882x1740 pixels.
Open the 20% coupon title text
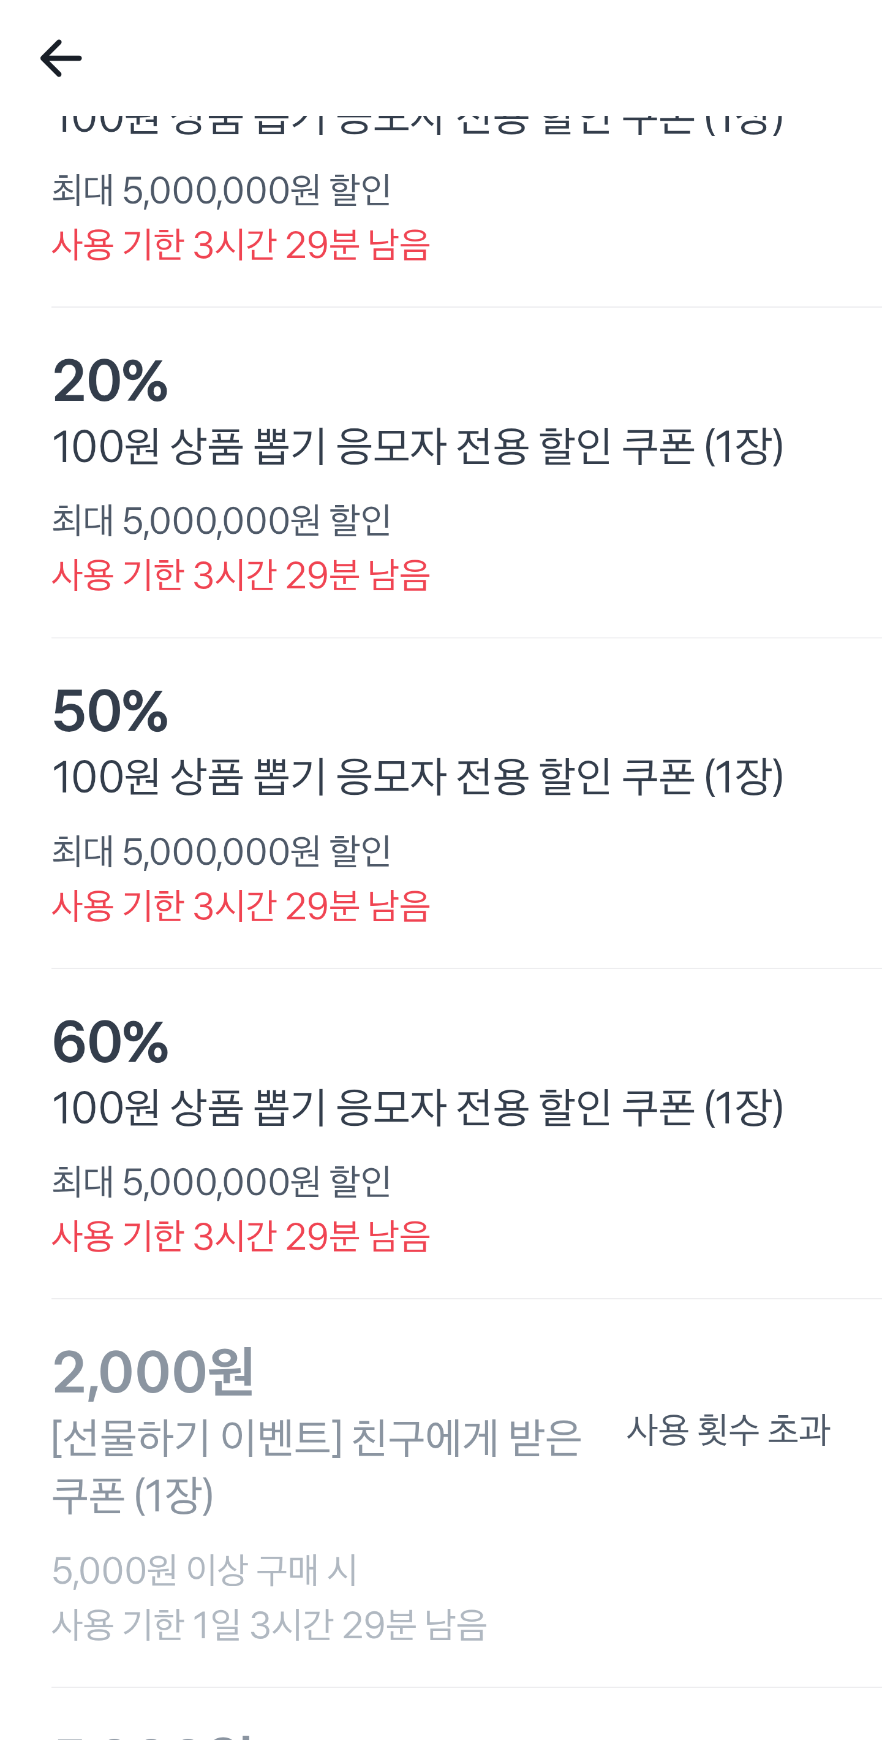417,446
